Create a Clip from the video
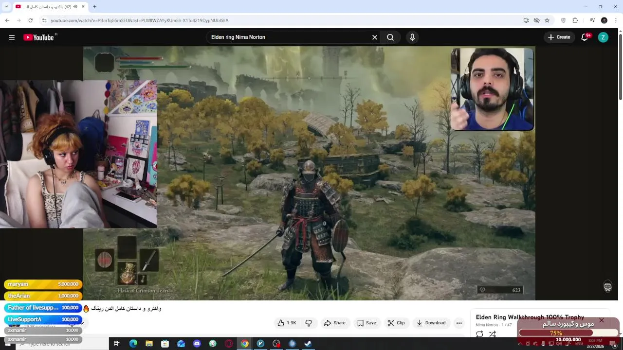Image resolution: width=623 pixels, height=350 pixels. (396, 323)
